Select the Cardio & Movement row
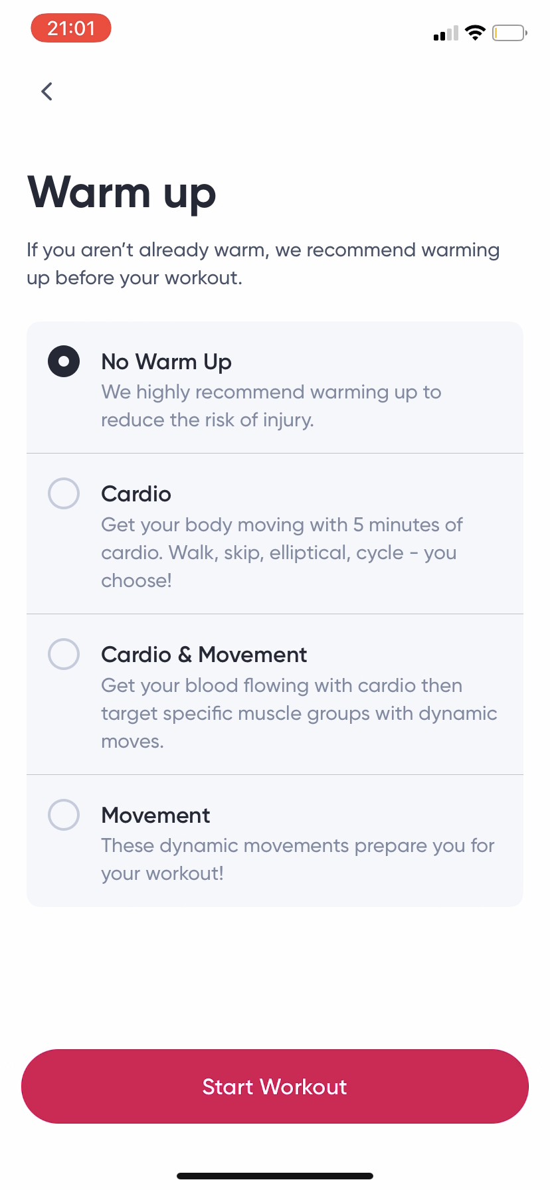 pos(274,694)
